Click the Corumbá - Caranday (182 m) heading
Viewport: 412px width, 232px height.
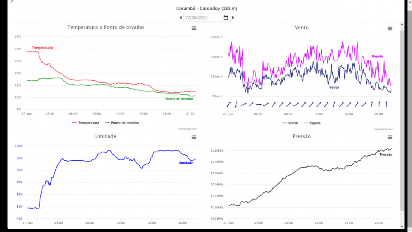point(206,8)
